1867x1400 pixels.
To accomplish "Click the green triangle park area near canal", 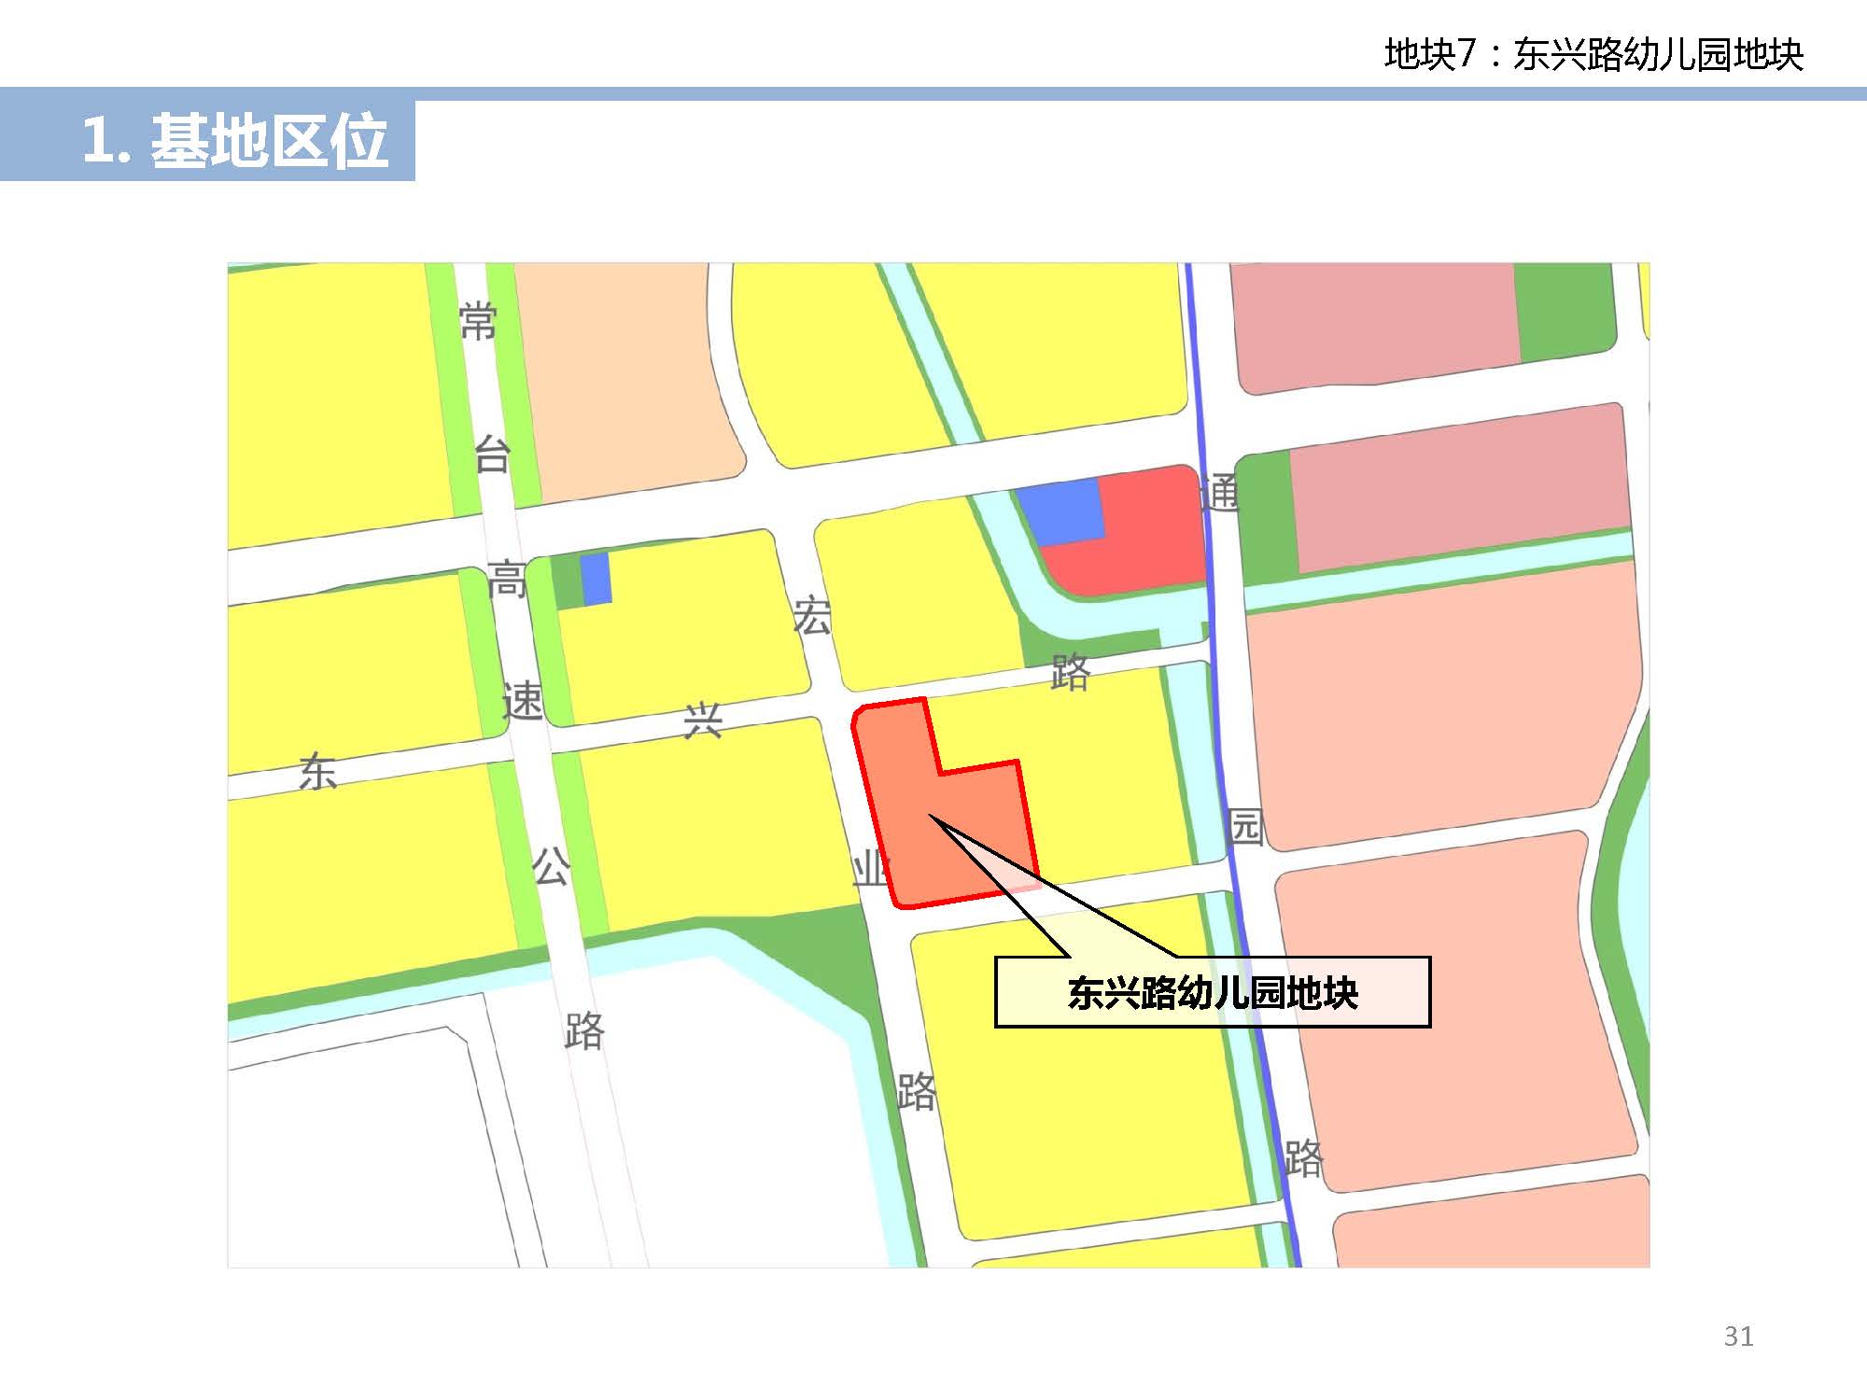I will 821,952.
